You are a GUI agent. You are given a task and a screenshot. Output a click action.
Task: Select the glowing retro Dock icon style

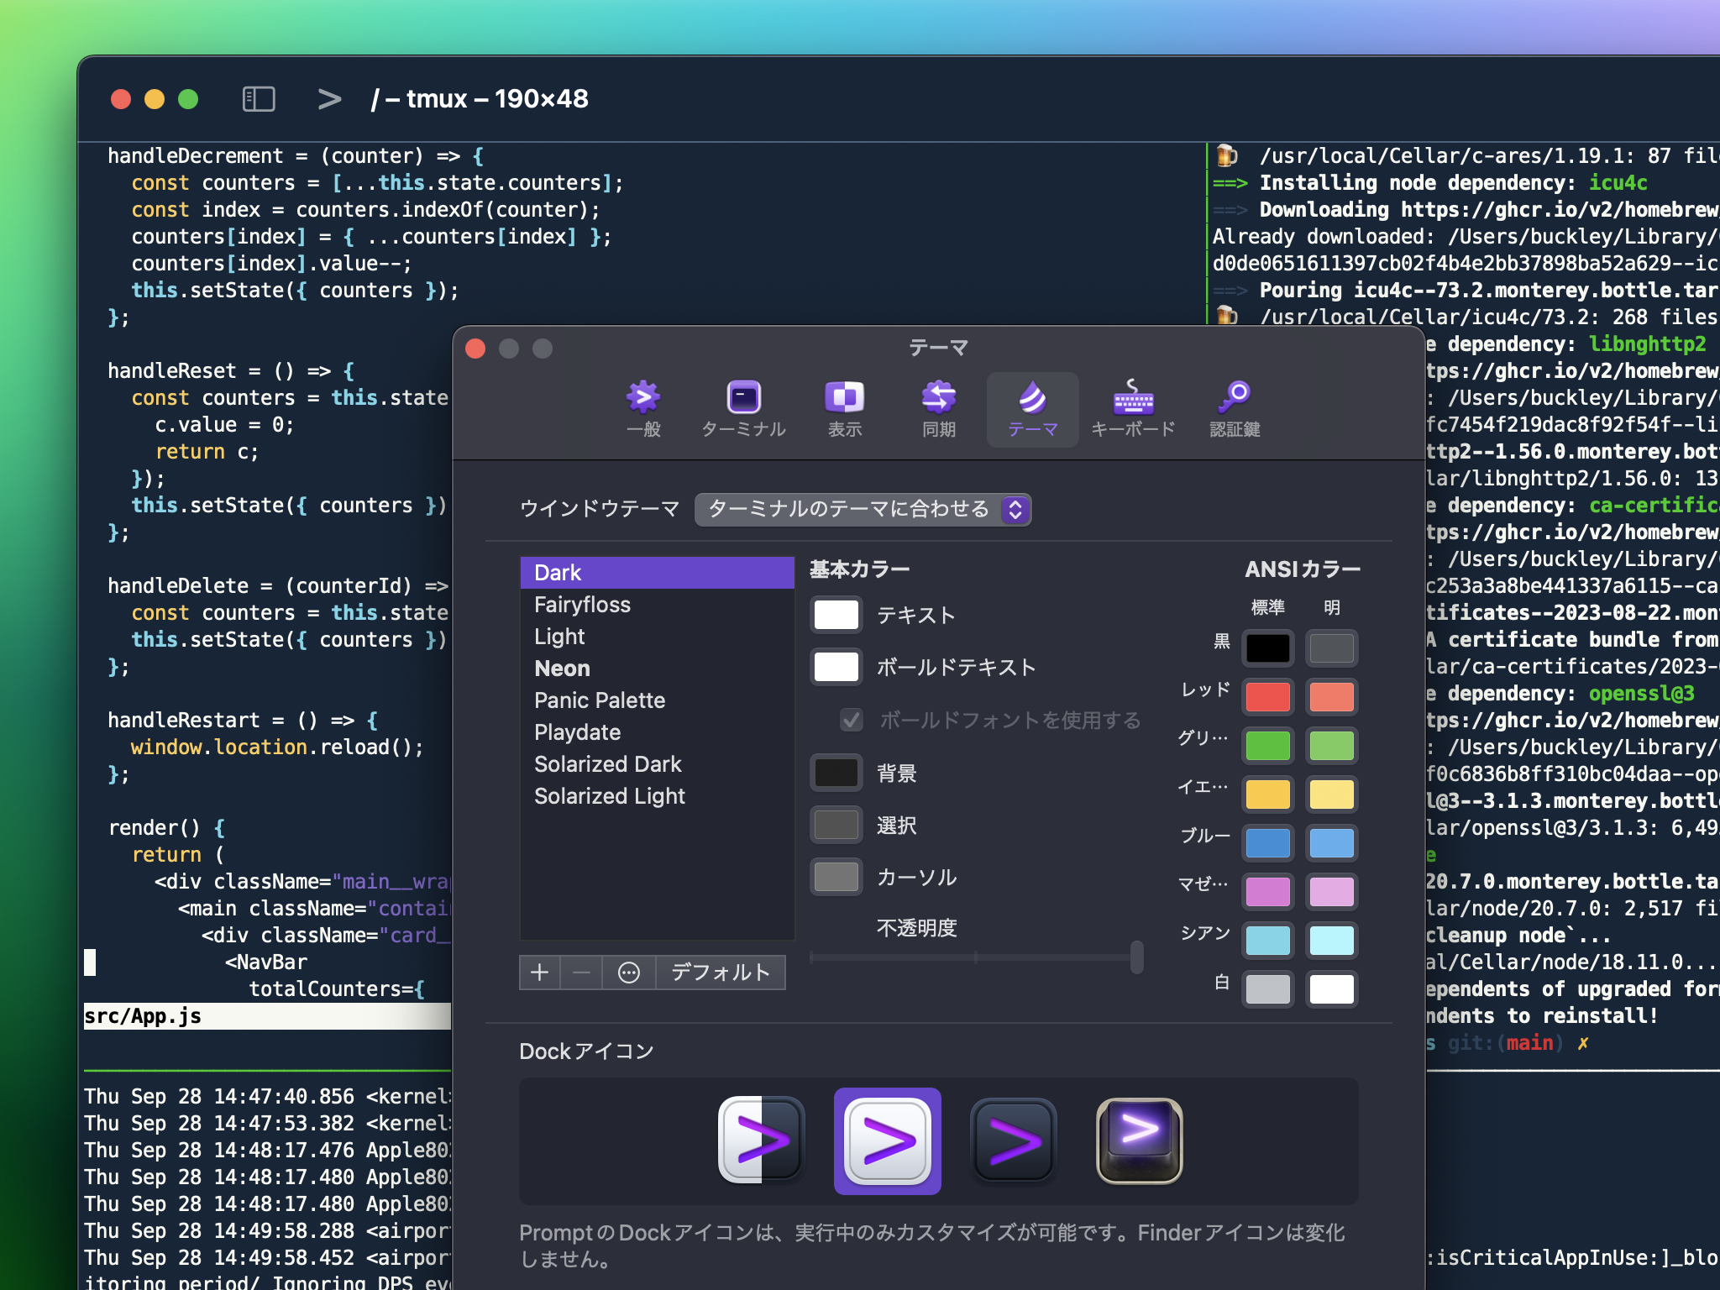1139,1141
